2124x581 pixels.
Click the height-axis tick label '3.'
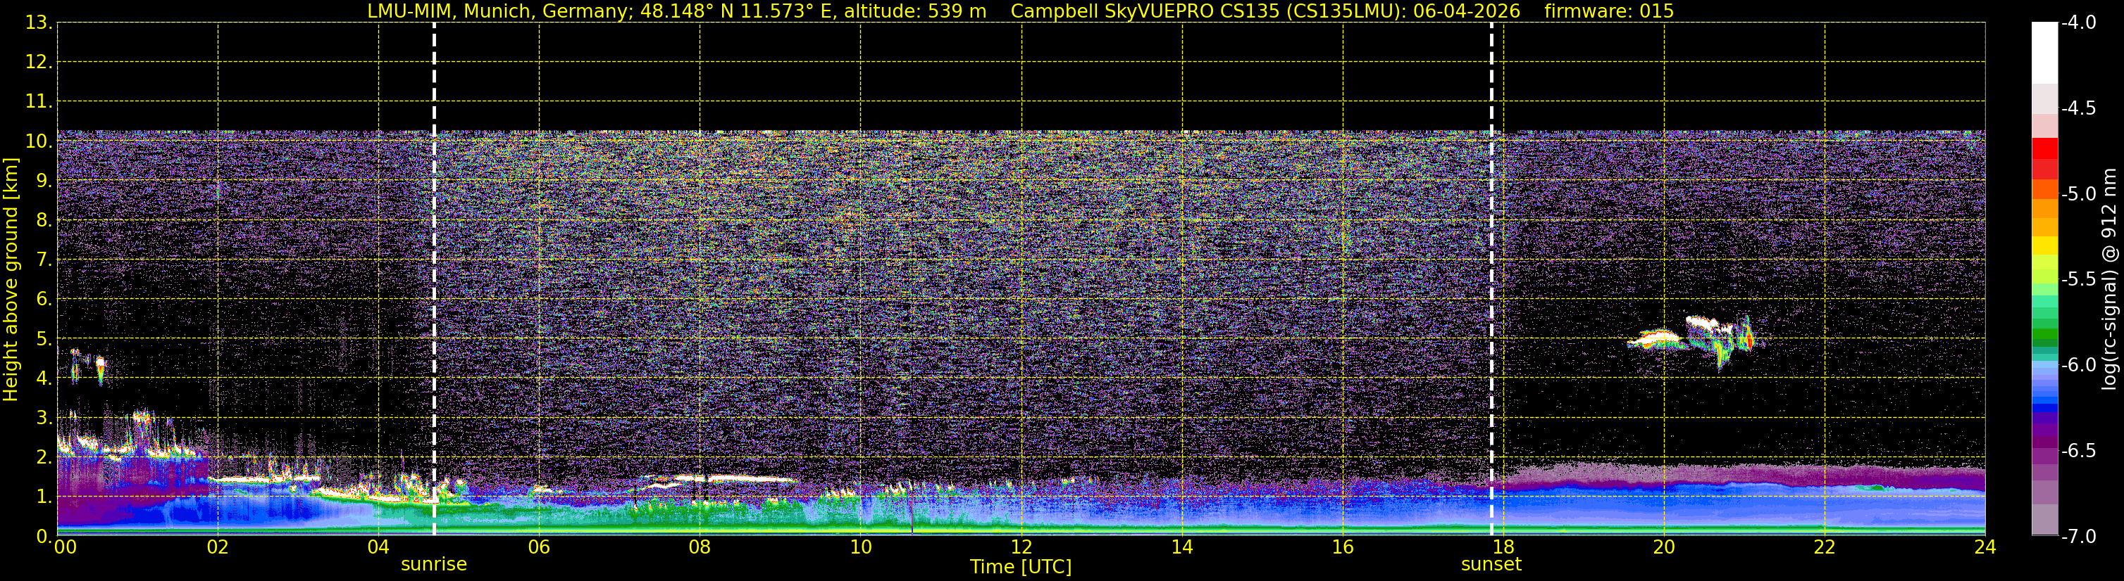tap(44, 418)
